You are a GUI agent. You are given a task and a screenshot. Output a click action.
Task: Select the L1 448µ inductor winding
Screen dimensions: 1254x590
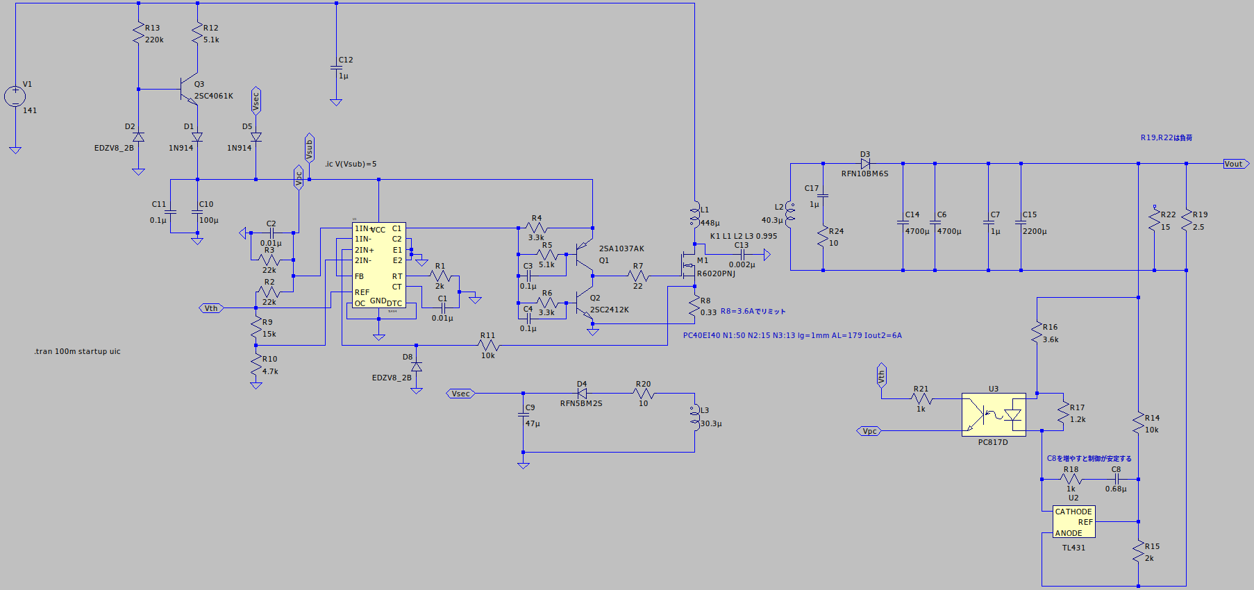[x=694, y=215]
